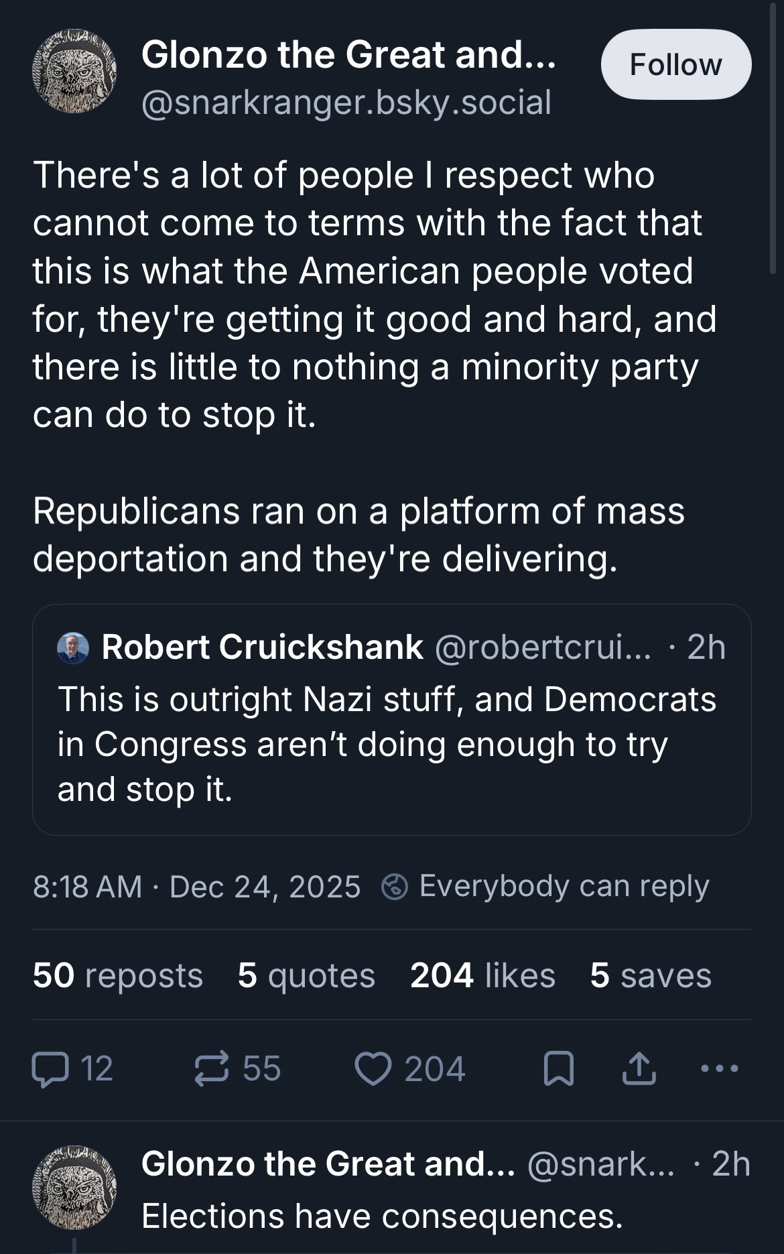Click the reply speech bubble icon
The image size is (784, 1254).
point(51,1069)
